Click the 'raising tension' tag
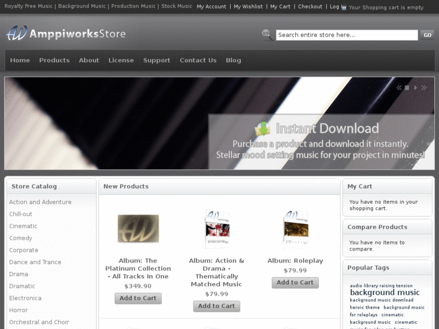Screen dimensions: 439x329 [x=396, y=286]
